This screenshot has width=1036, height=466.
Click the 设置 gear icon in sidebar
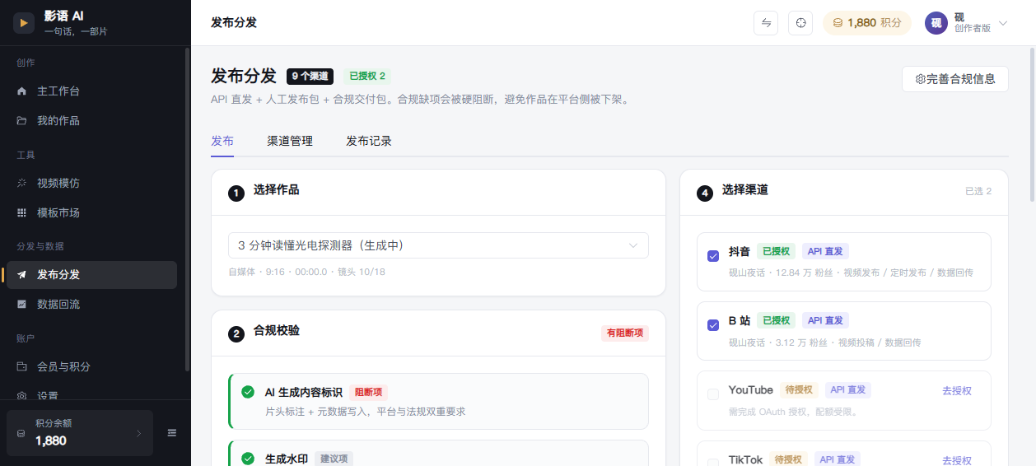tap(21, 396)
